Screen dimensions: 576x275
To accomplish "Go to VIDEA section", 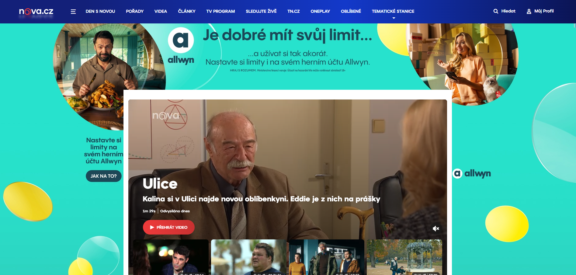I will 161,11.
